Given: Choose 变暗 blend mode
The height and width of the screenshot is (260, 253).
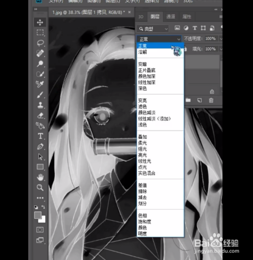Looking at the screenshot, I should [160, 64].
